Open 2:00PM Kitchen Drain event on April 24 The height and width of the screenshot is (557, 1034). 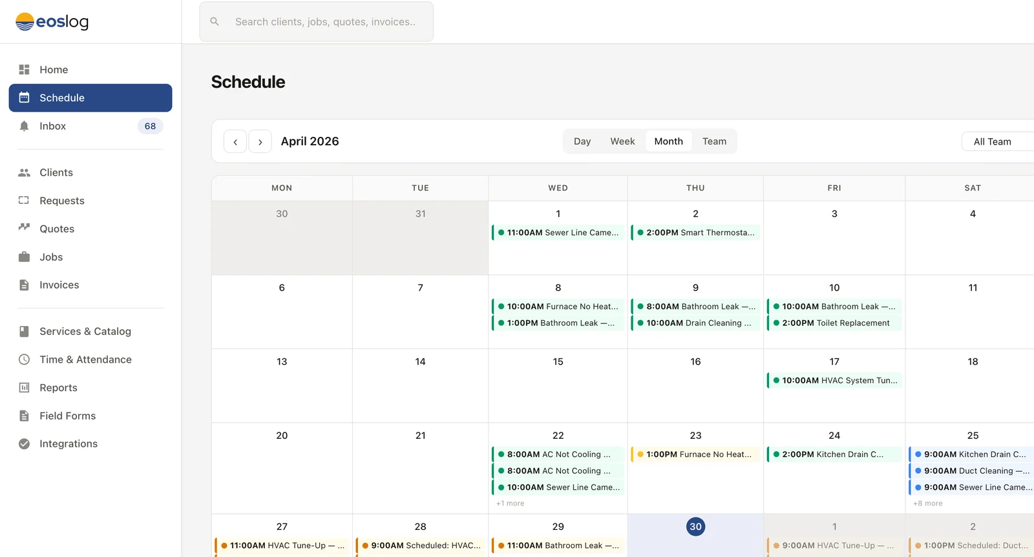pos(834,454)
